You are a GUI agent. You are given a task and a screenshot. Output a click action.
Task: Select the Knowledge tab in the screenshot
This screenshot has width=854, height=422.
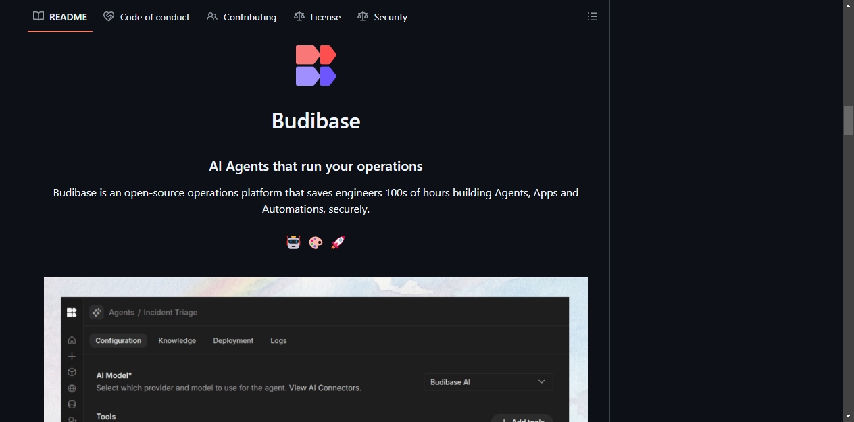tap(177, 340)
